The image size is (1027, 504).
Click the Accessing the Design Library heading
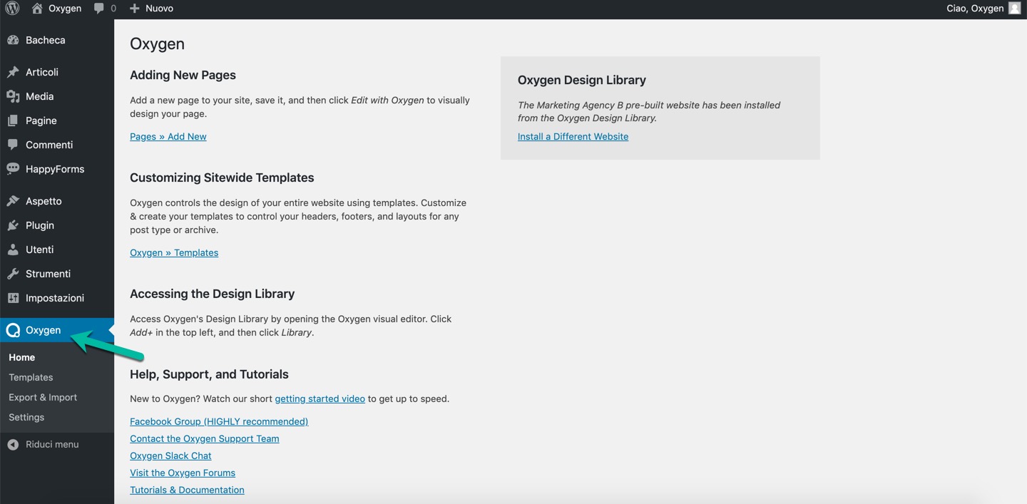pos(212,294)
